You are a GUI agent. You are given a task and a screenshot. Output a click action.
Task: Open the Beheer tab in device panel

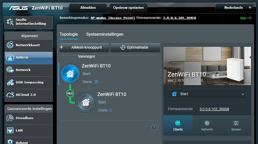(x=236, y=126)
